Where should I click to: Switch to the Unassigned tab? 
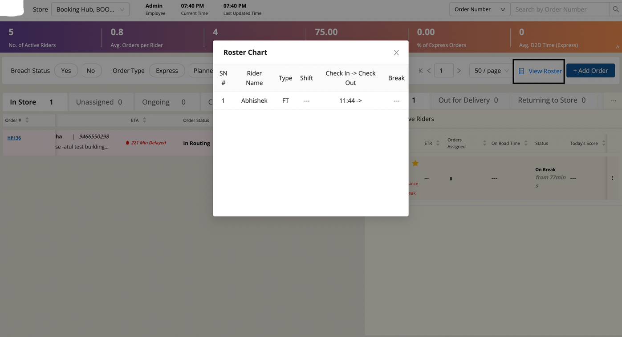(x=99, y=102)
